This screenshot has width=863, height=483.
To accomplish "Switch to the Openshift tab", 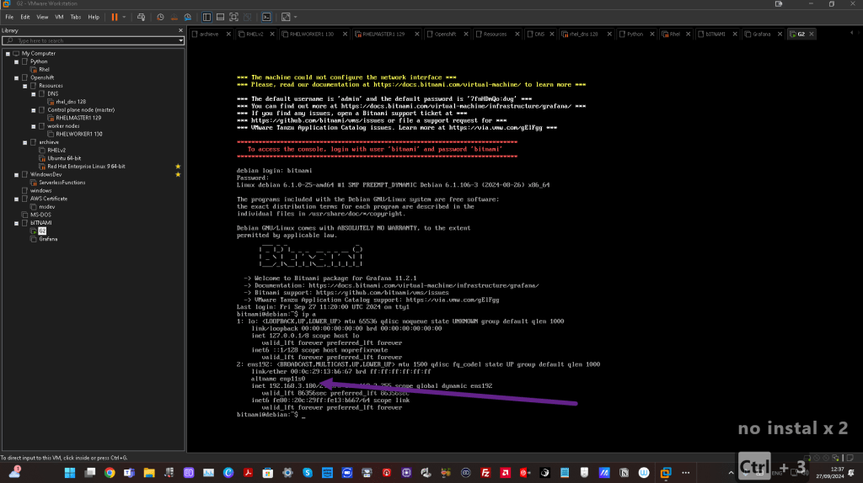I will pos(445,34).
